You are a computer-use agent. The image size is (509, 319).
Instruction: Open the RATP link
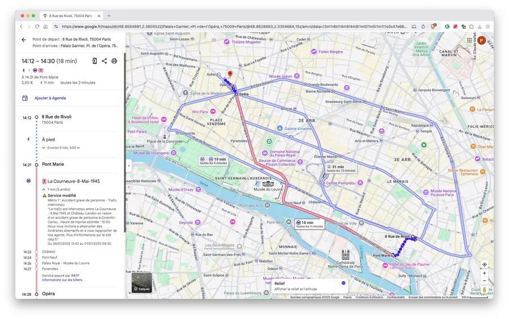point(75,275)
